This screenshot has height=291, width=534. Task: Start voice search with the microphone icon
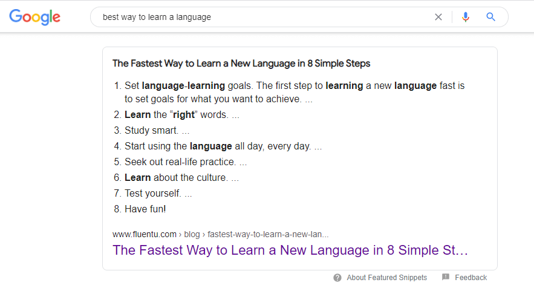click(466, 17)
